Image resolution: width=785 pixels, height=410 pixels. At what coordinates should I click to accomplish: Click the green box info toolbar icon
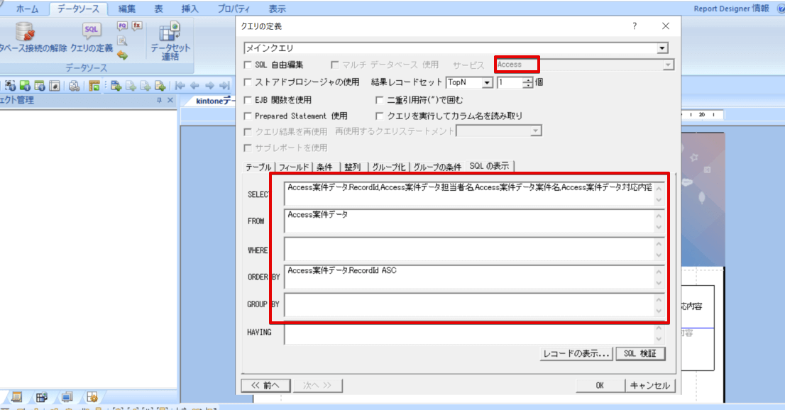click(x=25, y=86)
